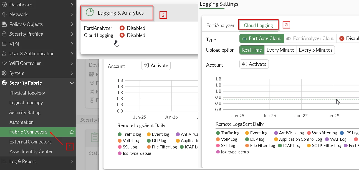Expand the Dashboard menu chevron
The width and height of the screenshot is (359, 170).
tap(72, 4)
